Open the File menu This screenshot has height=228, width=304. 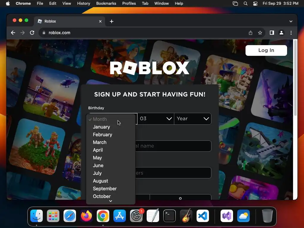(x=40, y=4)
